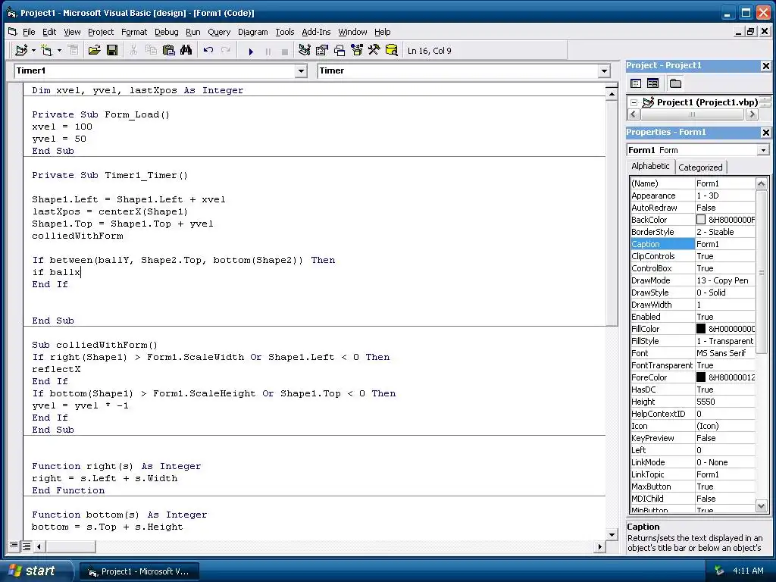Select the BorderStyle property row

tap(693, 232)
